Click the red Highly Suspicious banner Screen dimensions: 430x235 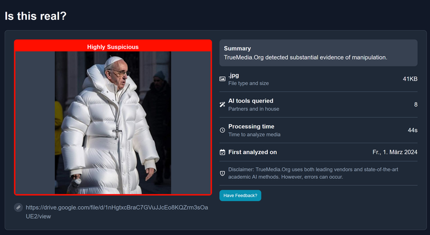pyautogui.click(x=113, y=46)
